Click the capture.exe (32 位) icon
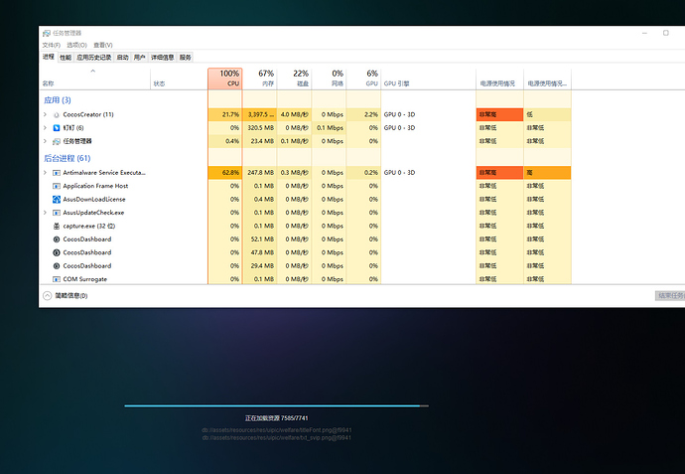Viewport: 685px width, 474px height. click(57, 226)
